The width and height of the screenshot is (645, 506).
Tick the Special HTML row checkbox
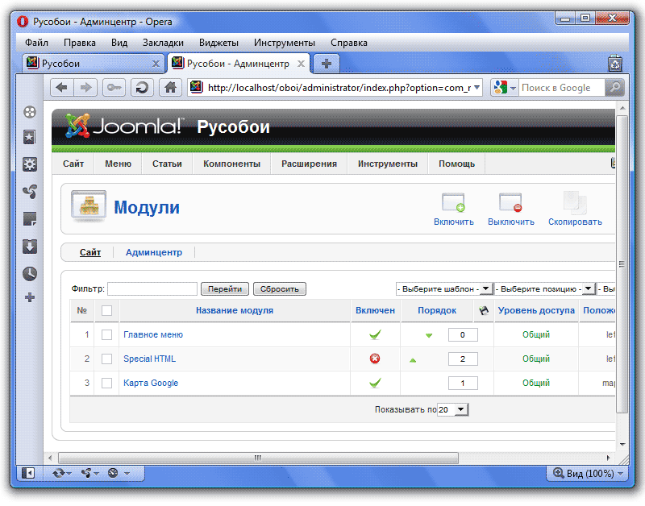click(106, 359)
